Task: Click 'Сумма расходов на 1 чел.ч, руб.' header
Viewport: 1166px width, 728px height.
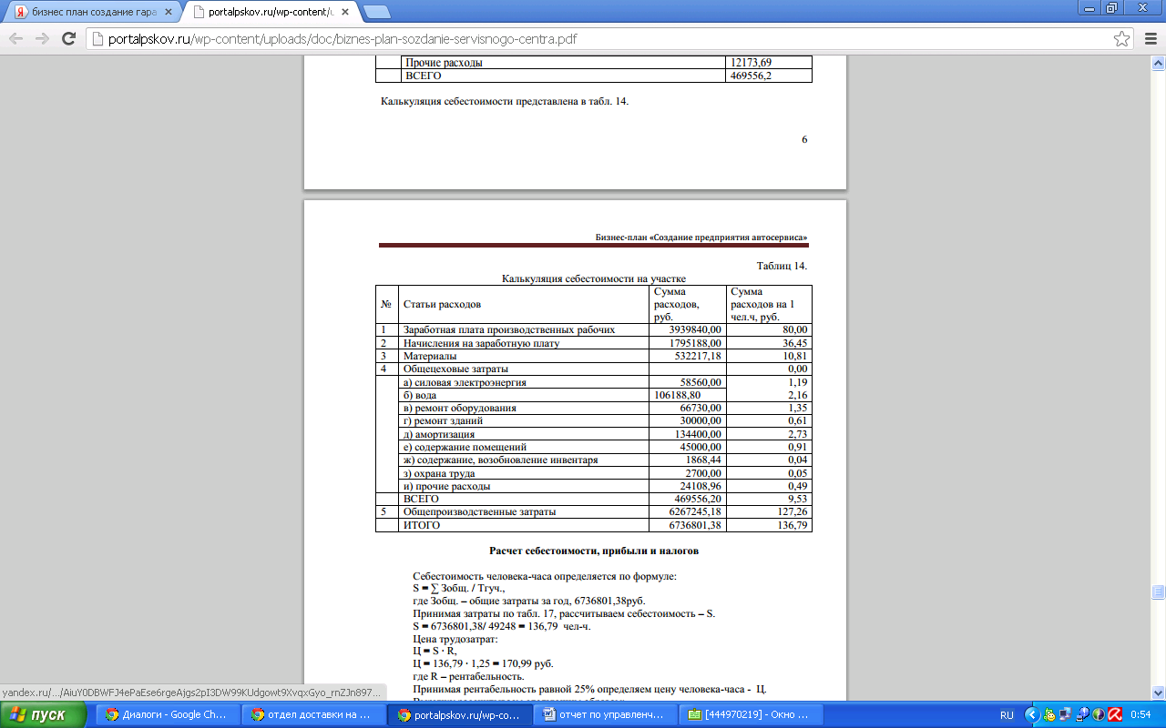Action: point(763,304)
